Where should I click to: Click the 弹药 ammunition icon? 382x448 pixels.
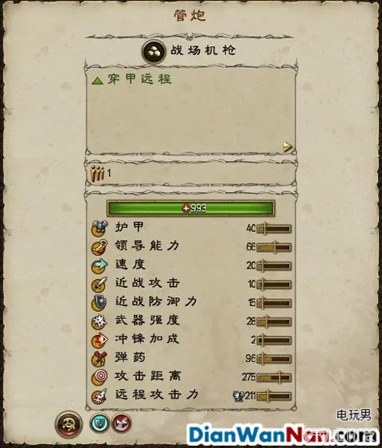click(99, 359)
